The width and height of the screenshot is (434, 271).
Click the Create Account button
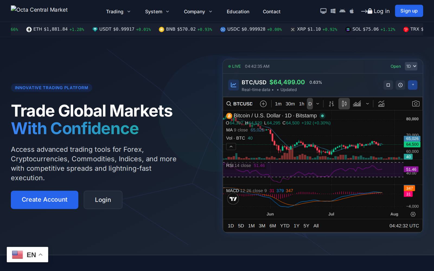click(x=44, y=200)
